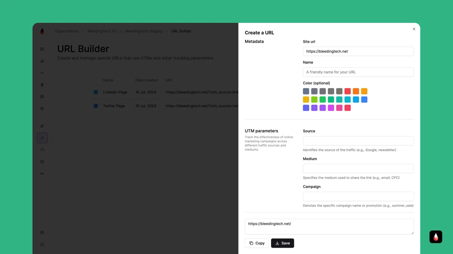Click the Source input field
This screenshot has height=254, width=453.
(358, 141)
